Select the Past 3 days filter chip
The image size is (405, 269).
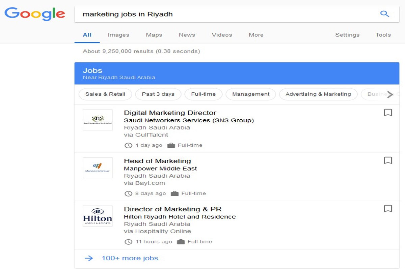pyautogui.click(x=158, y=94)
